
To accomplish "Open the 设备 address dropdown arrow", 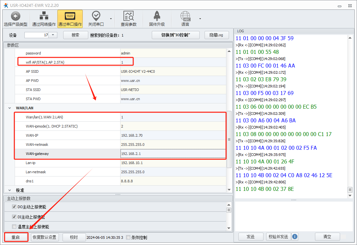I will pos(53,35).
